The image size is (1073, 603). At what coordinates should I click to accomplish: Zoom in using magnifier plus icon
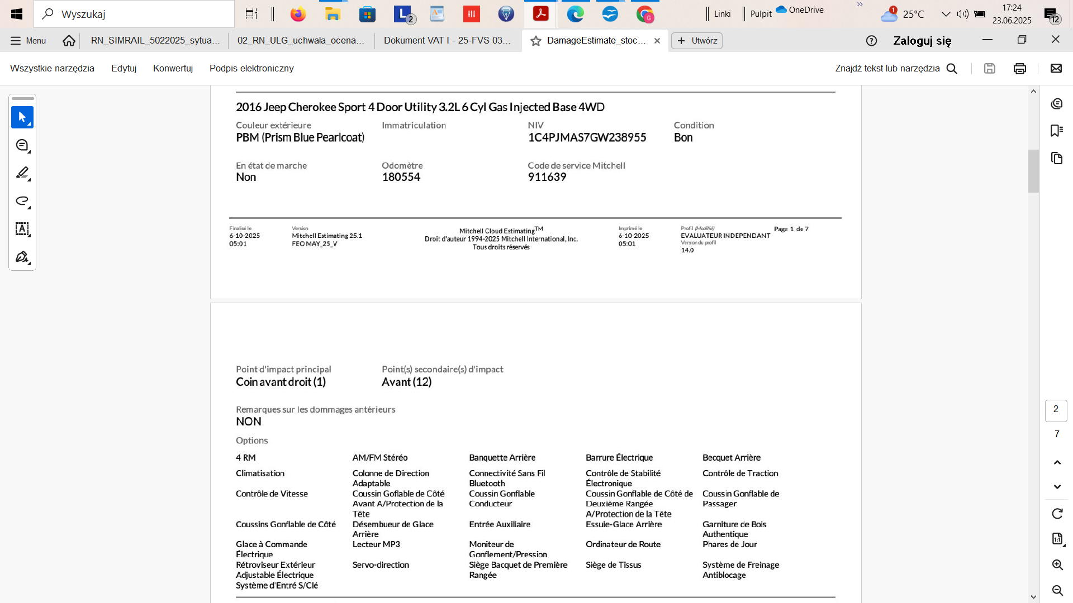point(1057,564)
